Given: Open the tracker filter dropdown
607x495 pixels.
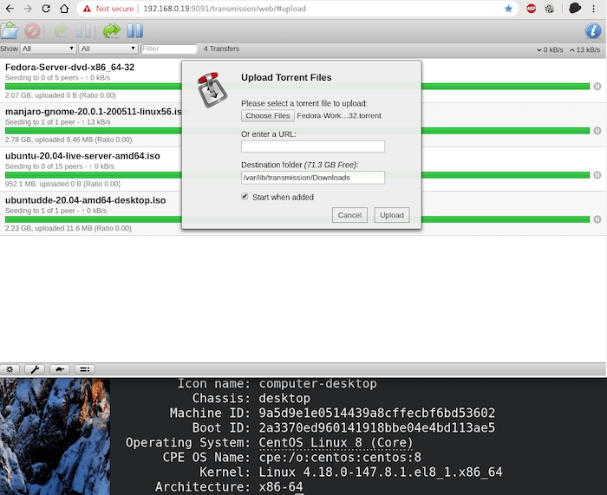Looking at the screenshot, I should [108, 49].
